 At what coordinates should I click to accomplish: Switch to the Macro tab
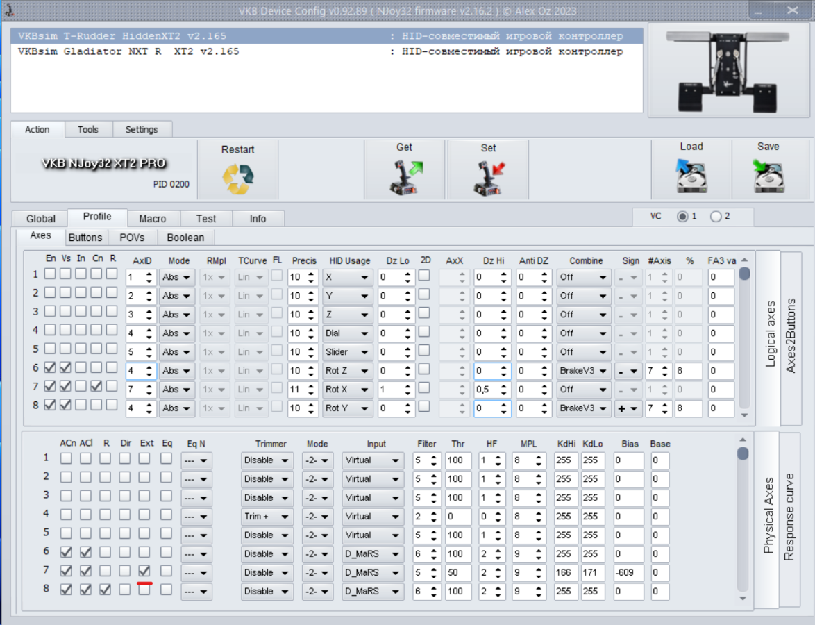[x=152, y=218]
